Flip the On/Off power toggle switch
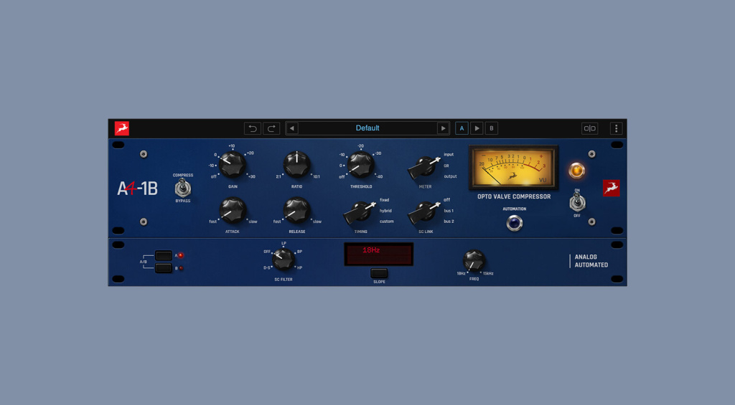Viewport: 735px width, 405px height. click(x=577, y=203)
